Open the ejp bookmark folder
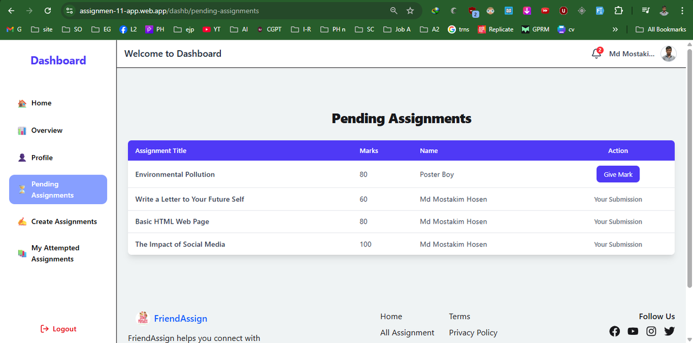 point(184,29)
